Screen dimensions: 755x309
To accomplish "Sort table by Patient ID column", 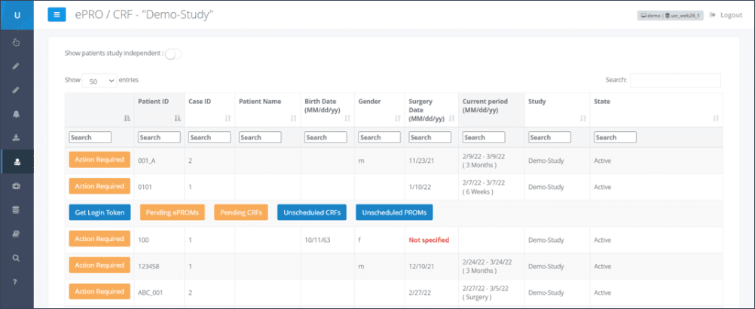I will (158, 109).
